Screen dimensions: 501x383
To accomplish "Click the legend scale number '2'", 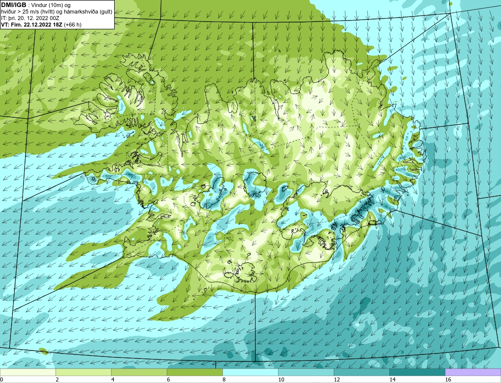I will (x=57, y=379).
